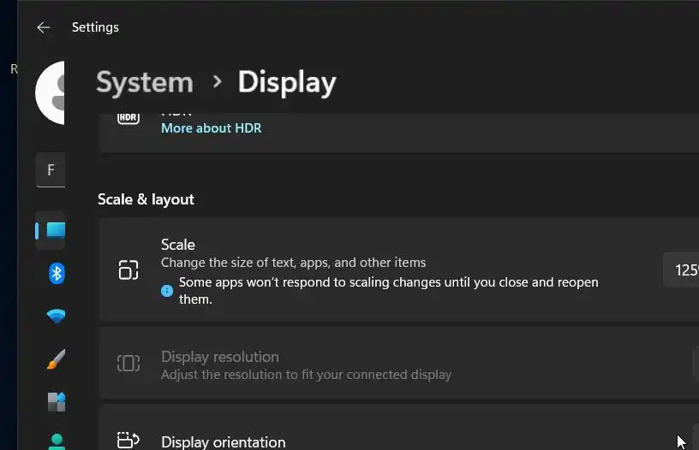The image size is (699, 450).
Task: Open Accounts icon in the sidebar
Action: [57, 441]
